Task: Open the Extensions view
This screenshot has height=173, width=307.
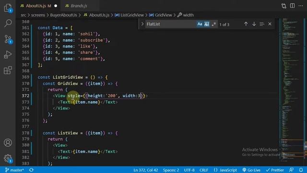Action: [x=8, y=70]
